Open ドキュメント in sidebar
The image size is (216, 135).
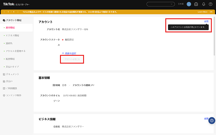pyautogui.click(x=13, y=74)
